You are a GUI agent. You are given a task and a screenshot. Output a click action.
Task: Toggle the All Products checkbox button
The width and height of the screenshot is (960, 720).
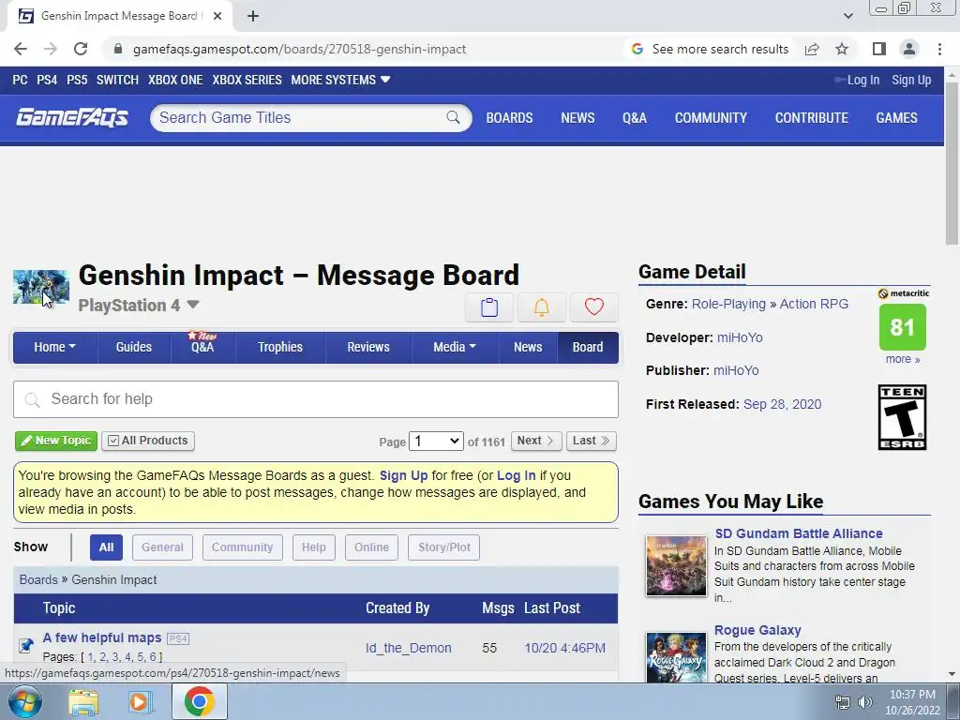148,441
